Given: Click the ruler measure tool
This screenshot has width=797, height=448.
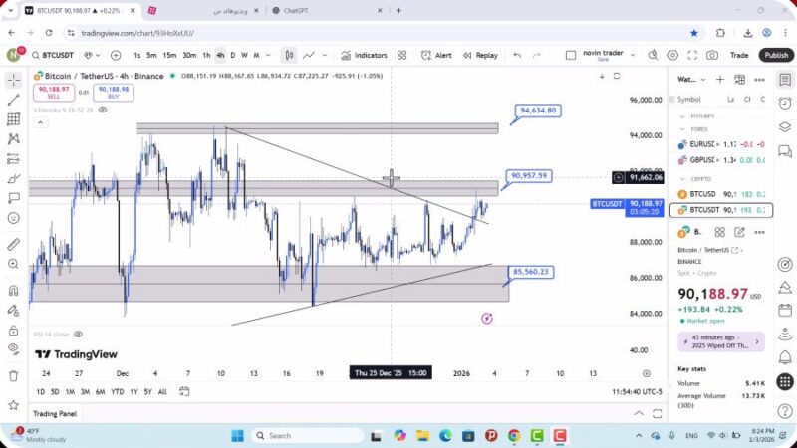Looking at the screenshot, I should (13, 243).
